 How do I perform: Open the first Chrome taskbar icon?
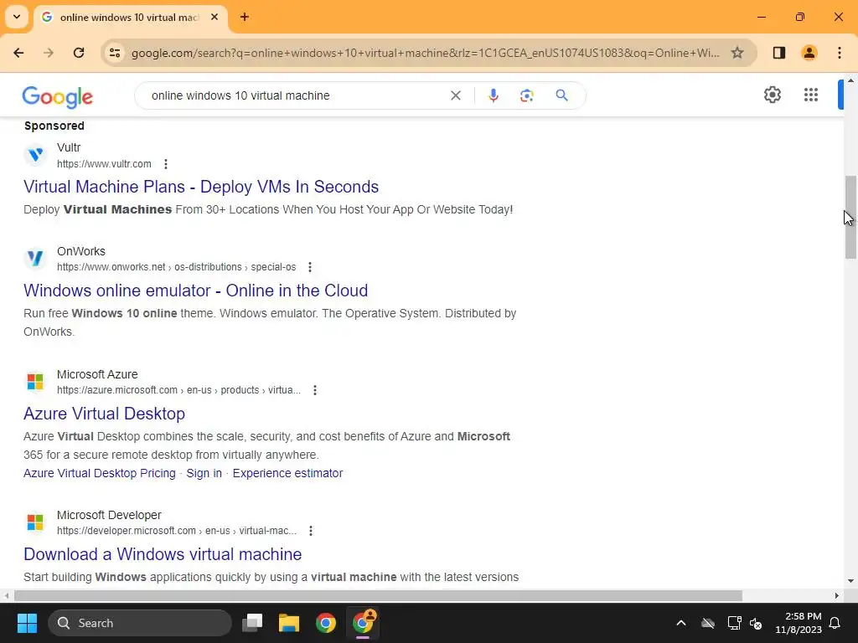point(326,623)
